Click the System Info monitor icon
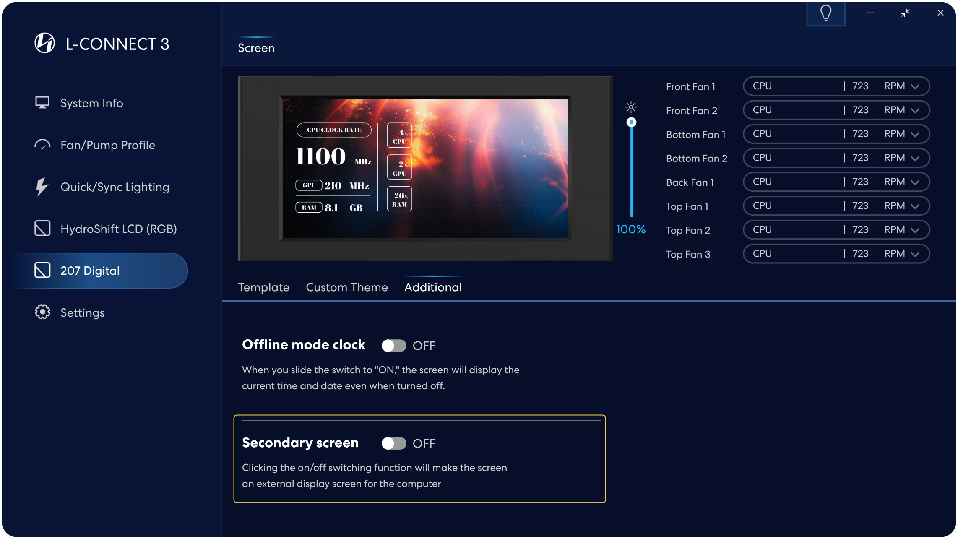 click(42, 103)
